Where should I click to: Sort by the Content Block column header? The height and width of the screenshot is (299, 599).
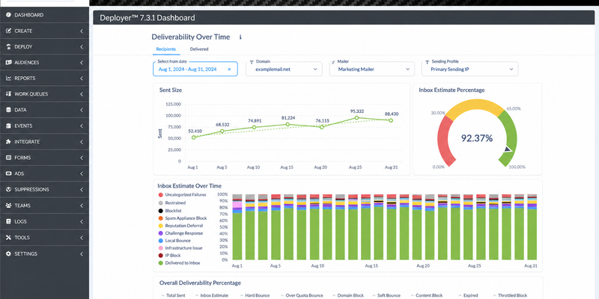pyautogui.click(x=427, y=295)
